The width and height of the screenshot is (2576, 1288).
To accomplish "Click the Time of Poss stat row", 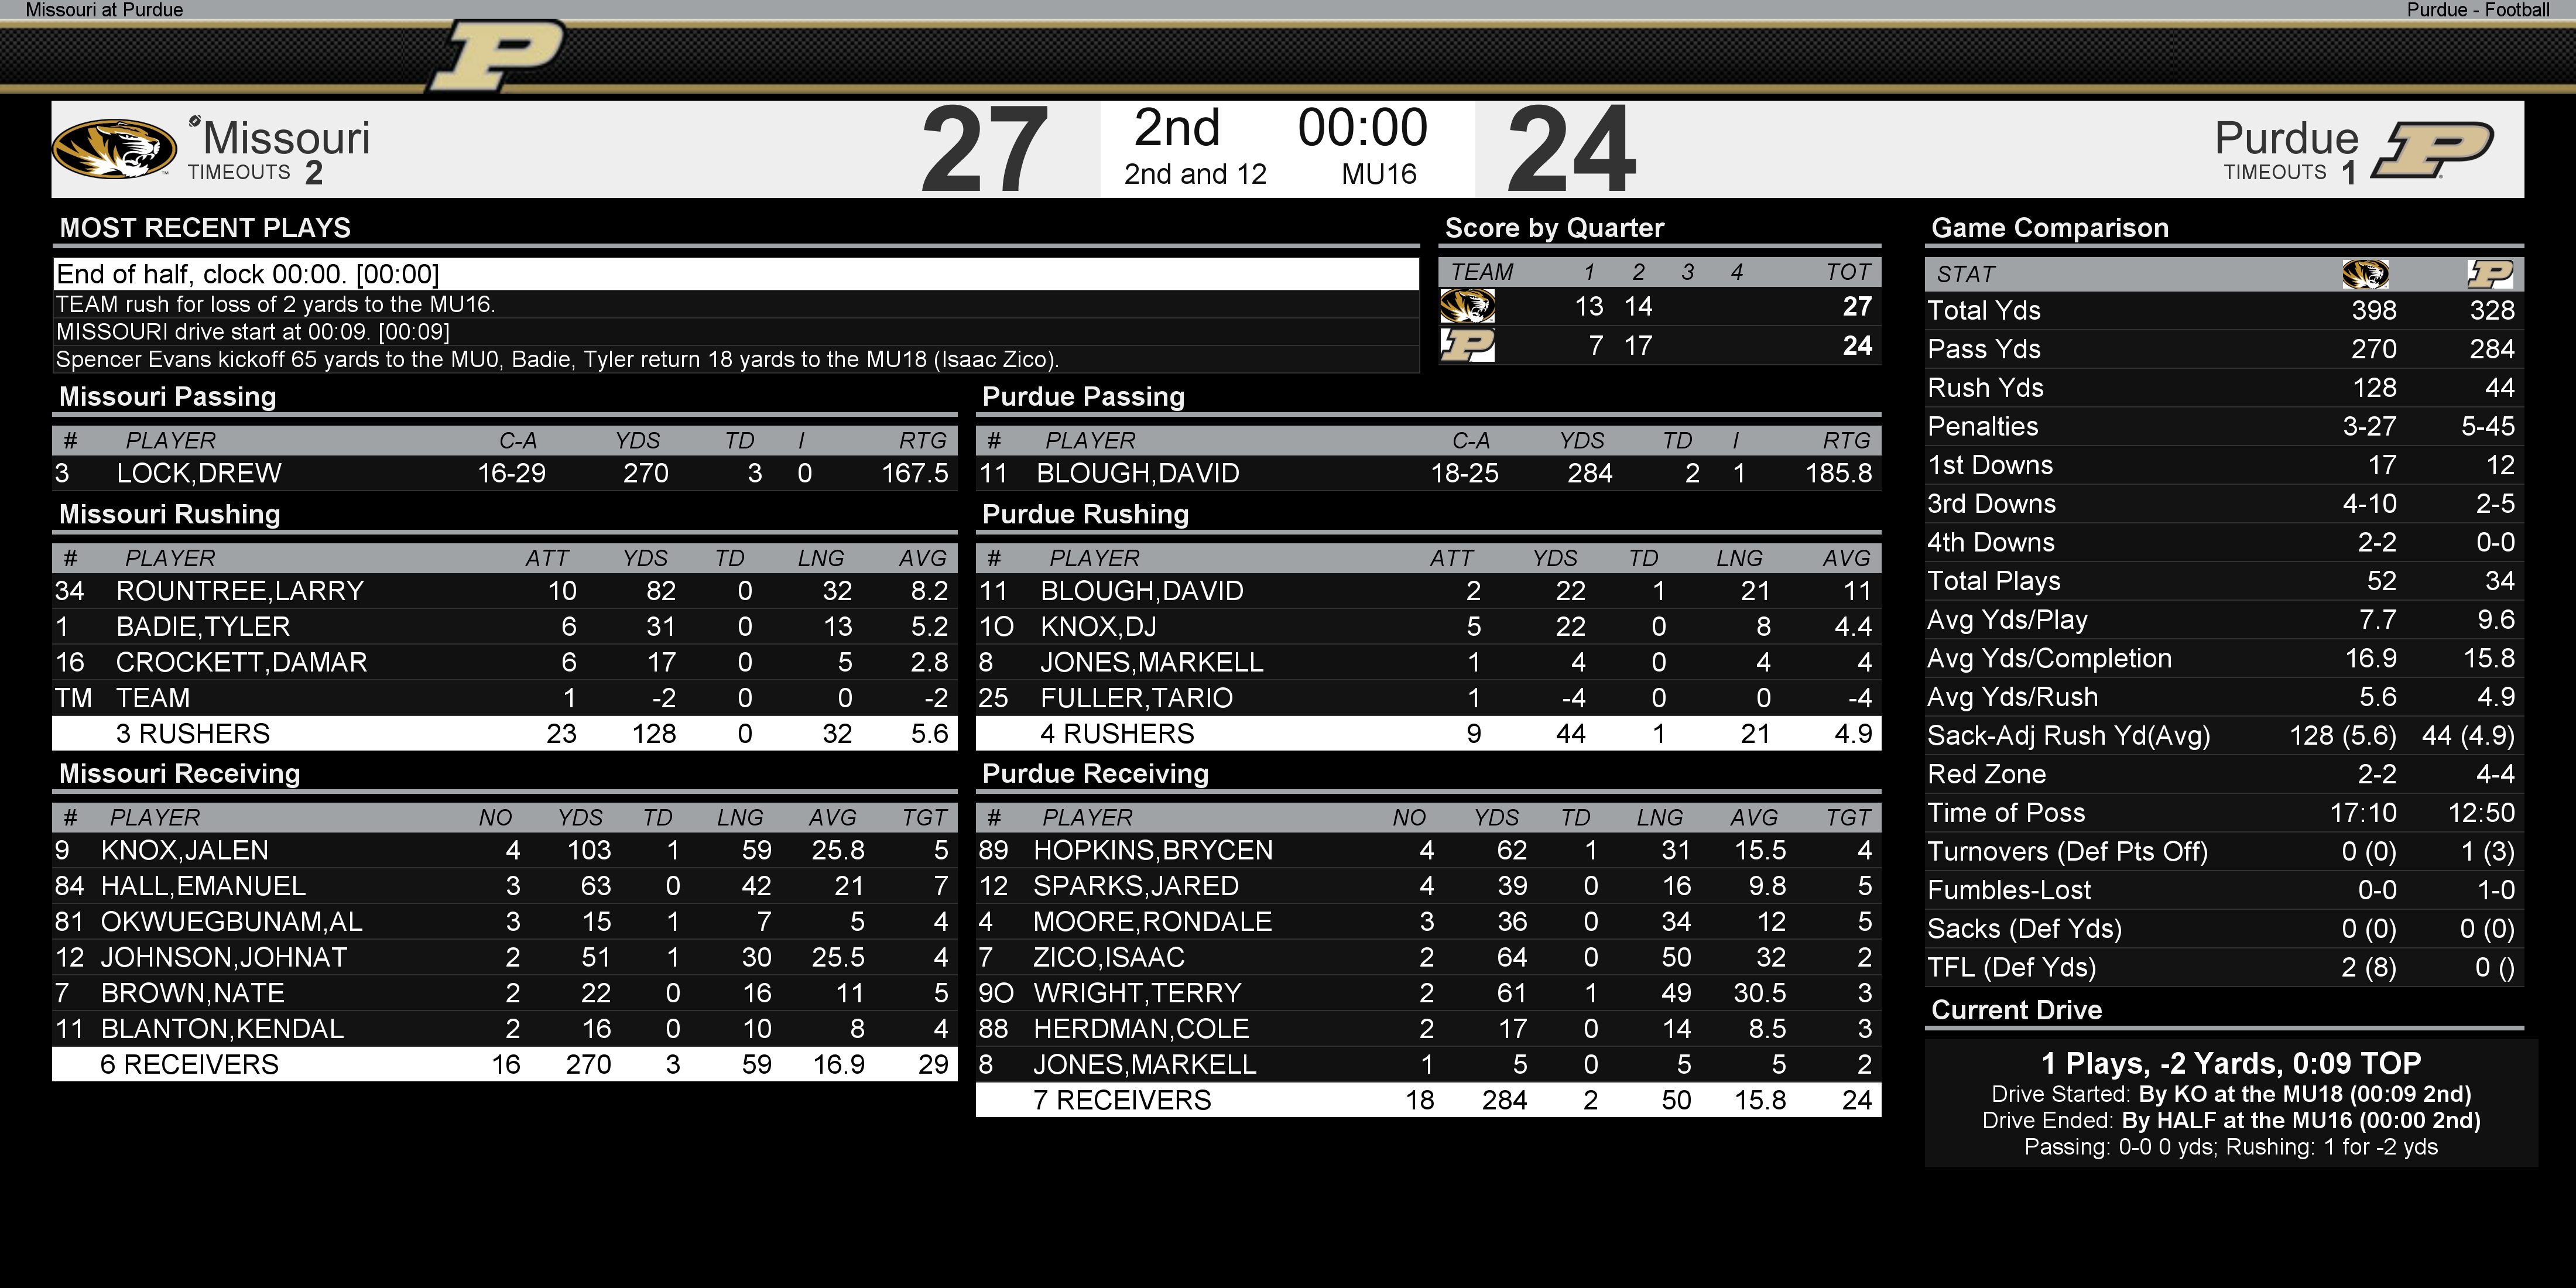I will [2224, 813].
